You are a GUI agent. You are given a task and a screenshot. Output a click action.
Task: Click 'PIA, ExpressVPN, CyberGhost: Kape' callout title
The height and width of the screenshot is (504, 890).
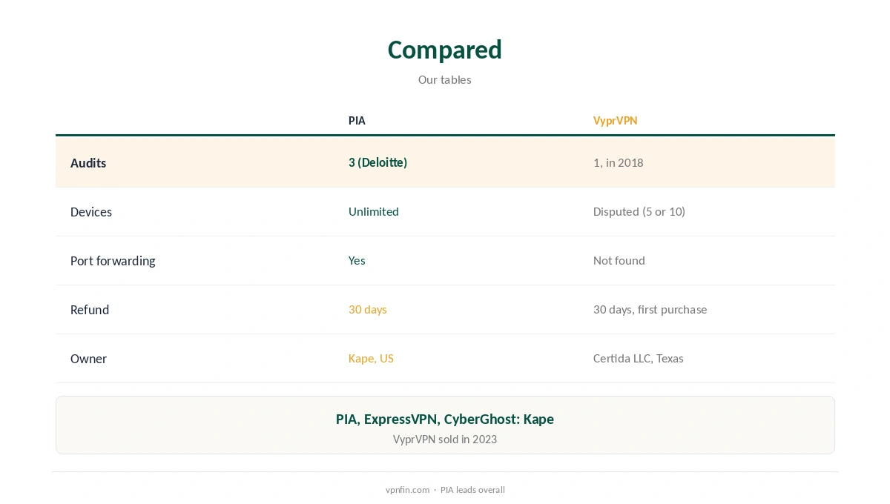click(x=445, y=419)
